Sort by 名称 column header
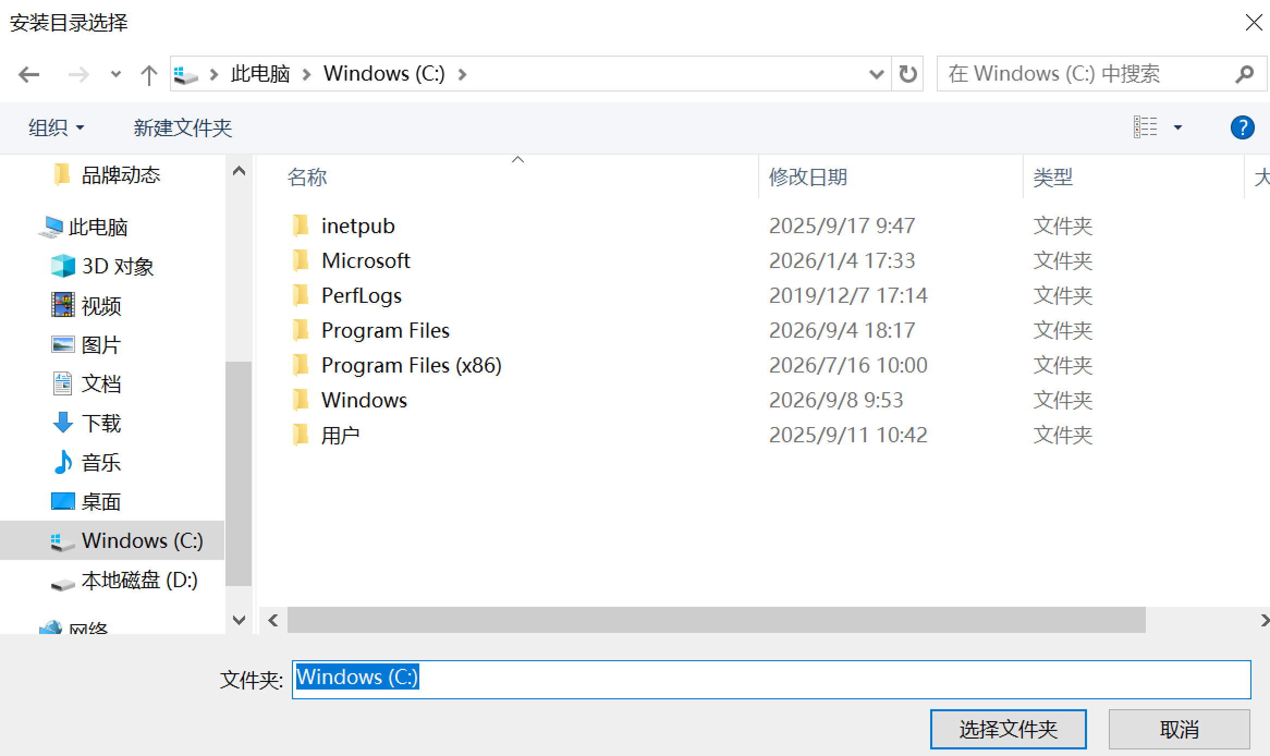 pyautogui.click(x=307, y=178)
